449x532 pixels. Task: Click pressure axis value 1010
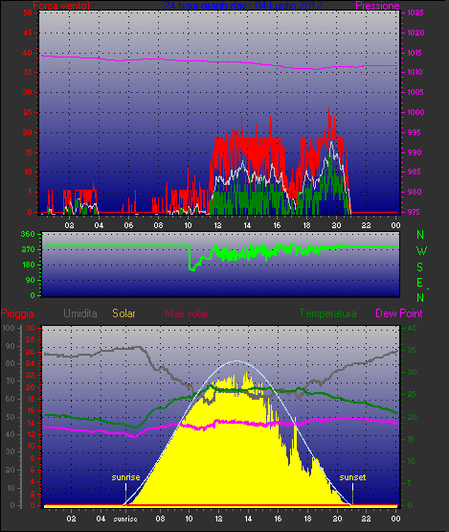[x=415, y=72]
